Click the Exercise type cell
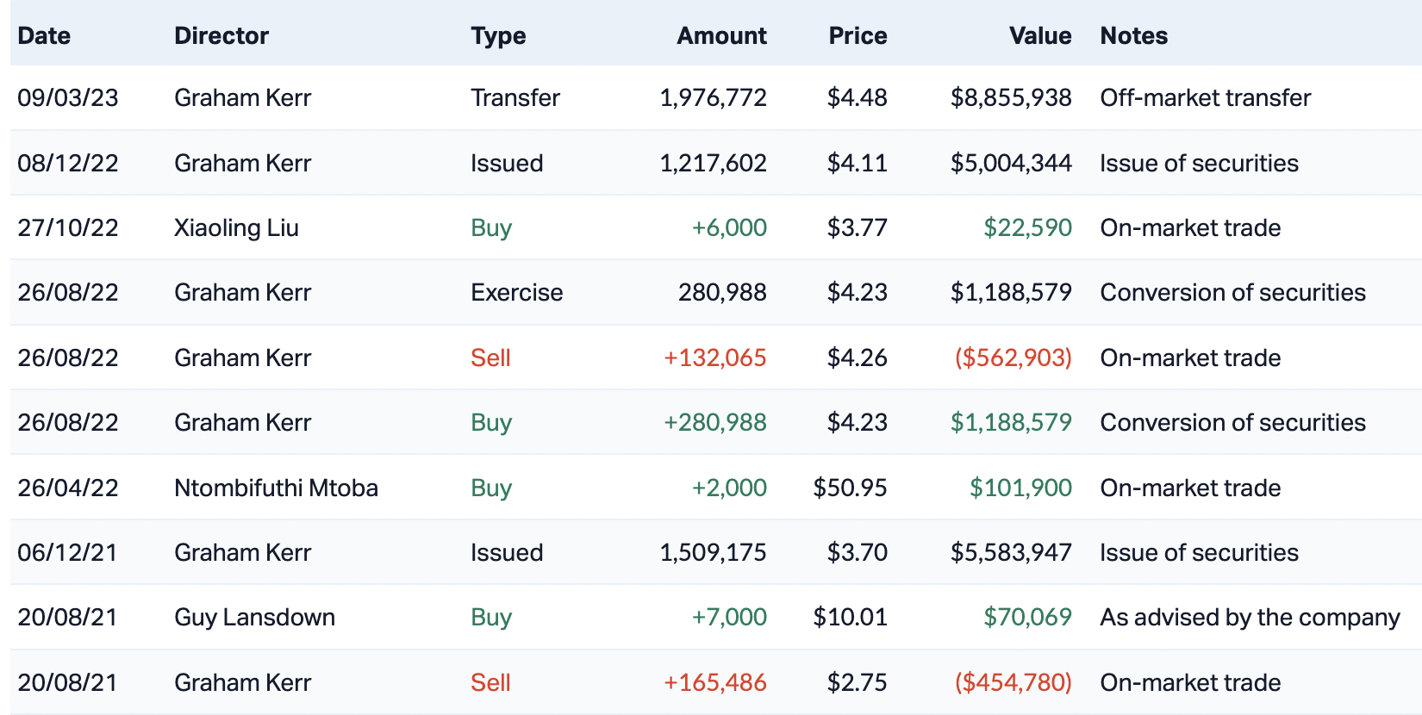1422x715 pixels. point(516,292)
